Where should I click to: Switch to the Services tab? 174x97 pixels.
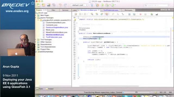pyautogui.click(x=65, y=10)
